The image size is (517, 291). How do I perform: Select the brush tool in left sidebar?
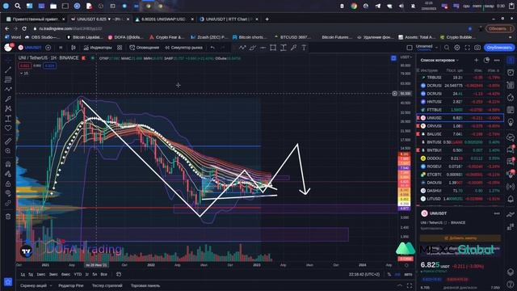(x=8, y=99)
